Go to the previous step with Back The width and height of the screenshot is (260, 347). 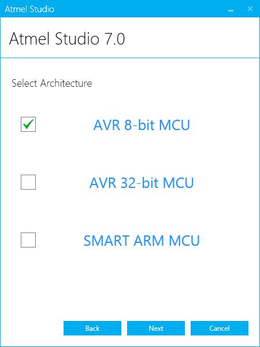tap(92, 328)
